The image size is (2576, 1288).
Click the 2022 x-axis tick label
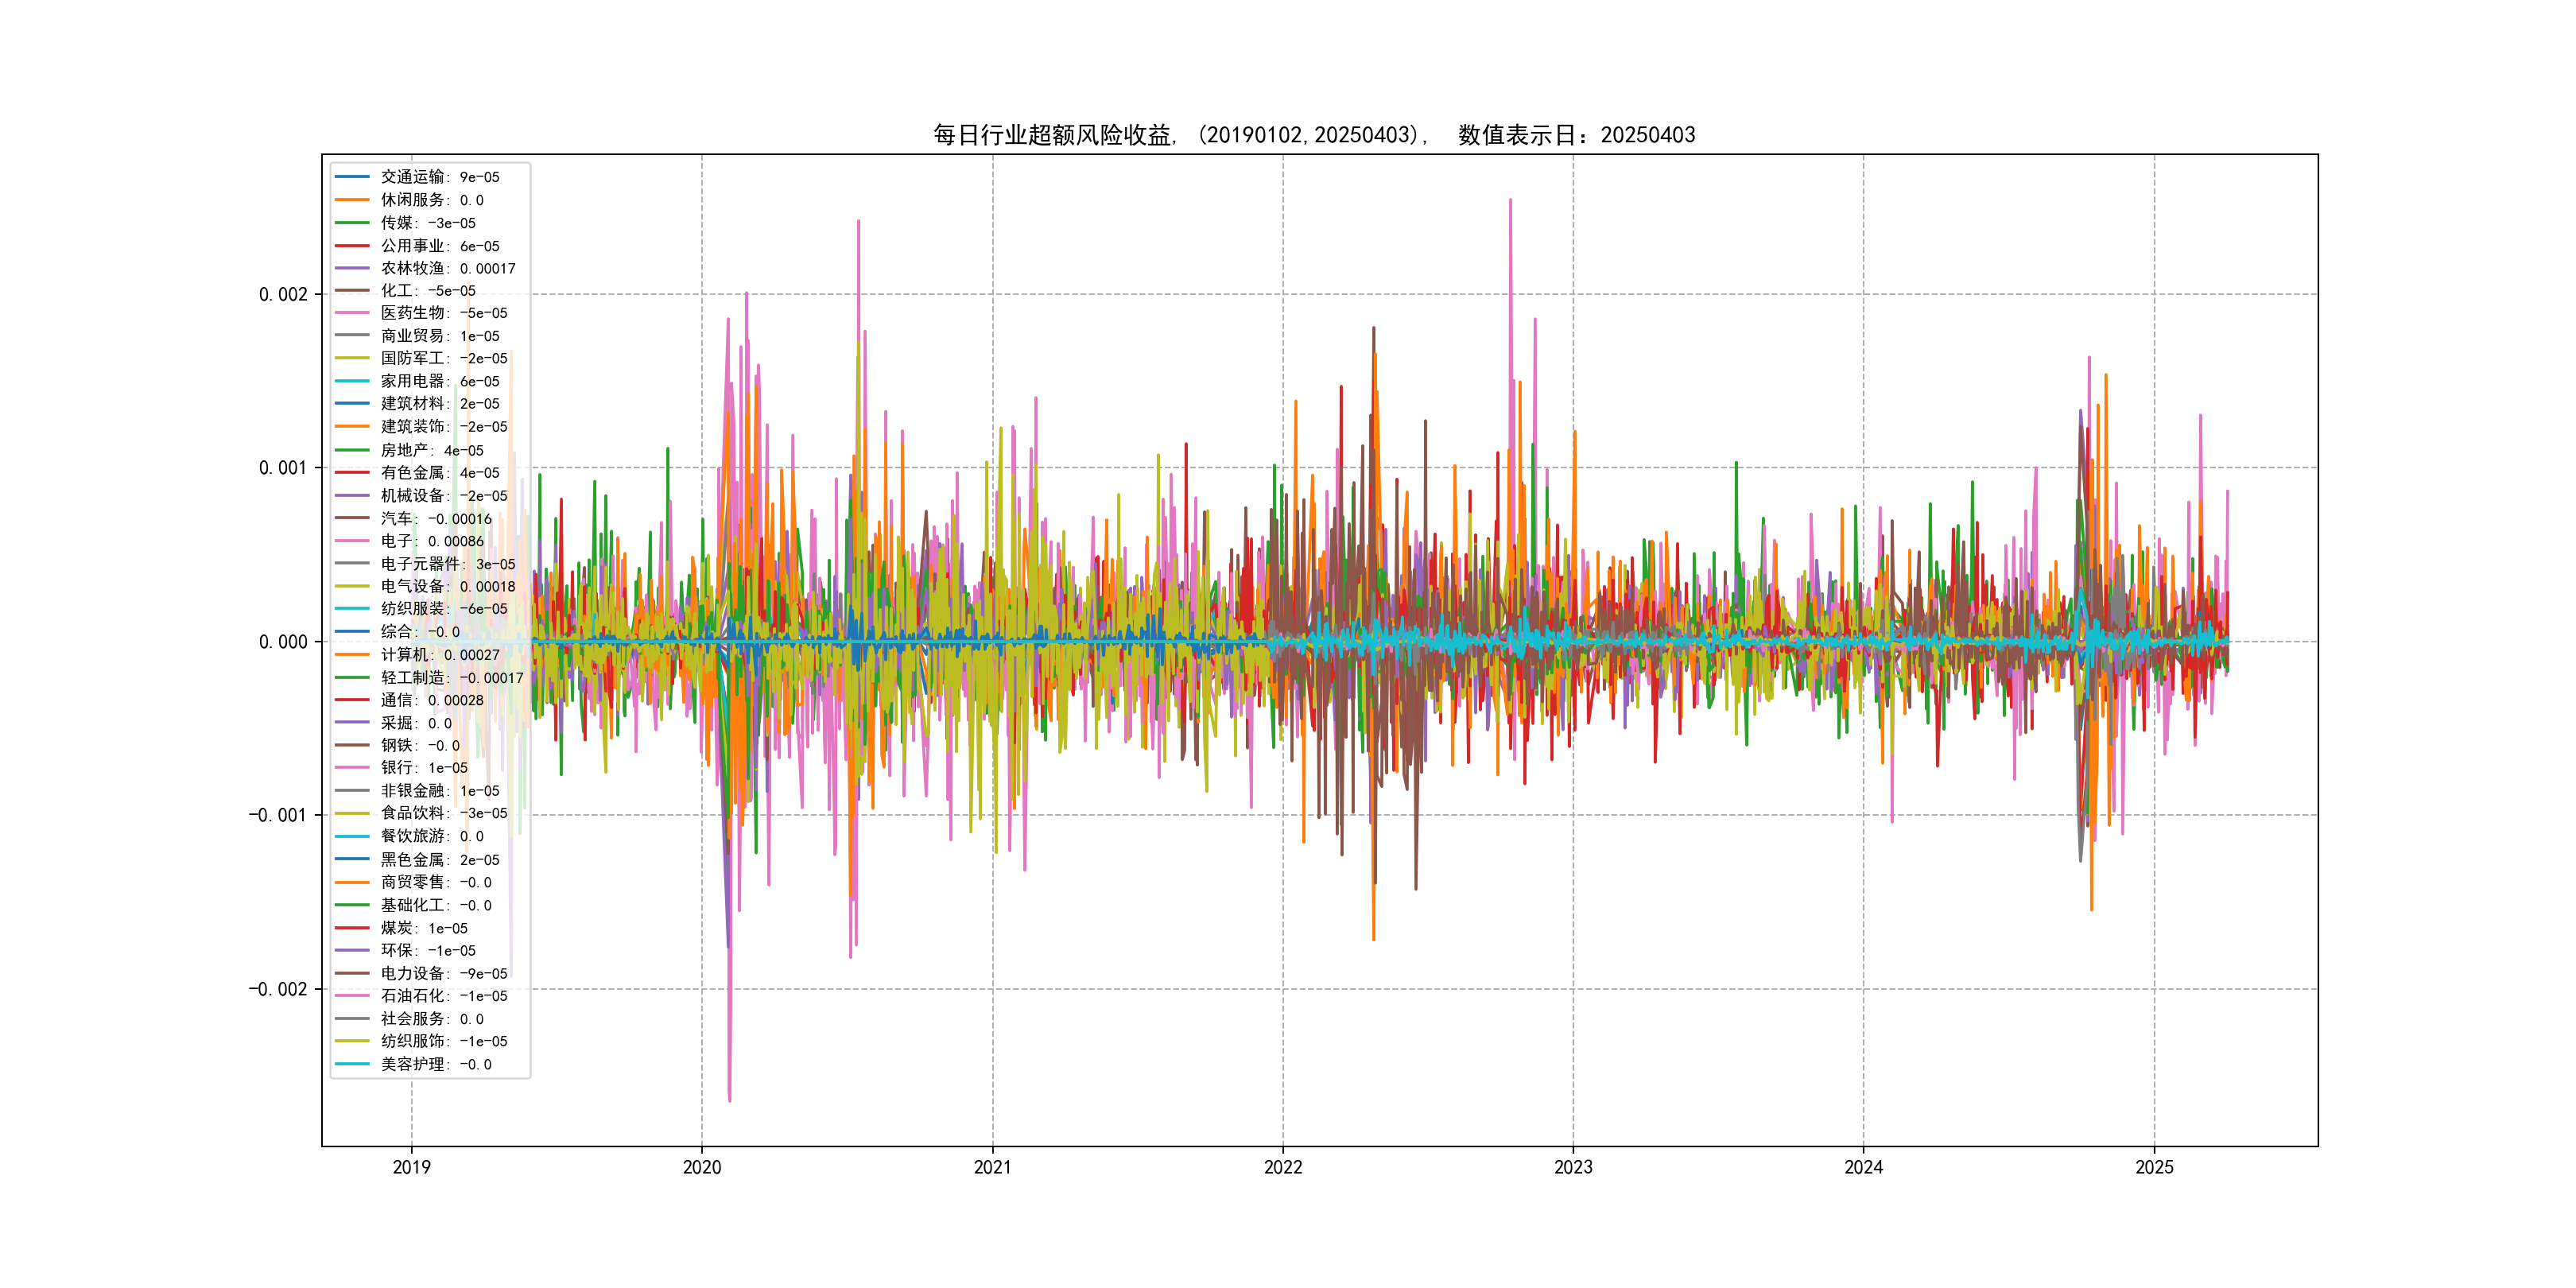click(1283, 1167)
